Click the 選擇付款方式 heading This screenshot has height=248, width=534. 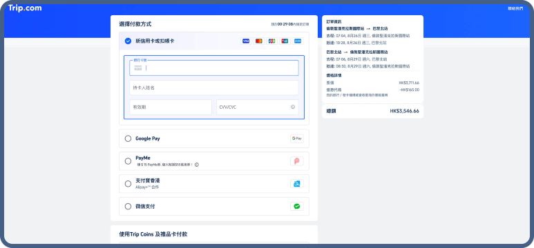[135, 24]
